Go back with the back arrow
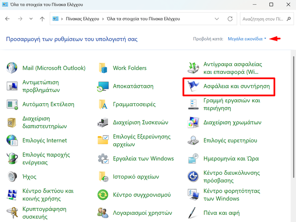This screenshot has width=296, height=222. [7, 19]
